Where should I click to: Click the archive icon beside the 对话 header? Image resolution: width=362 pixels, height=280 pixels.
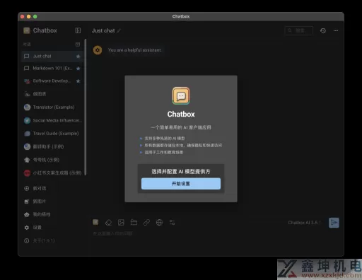pos(78,45)
